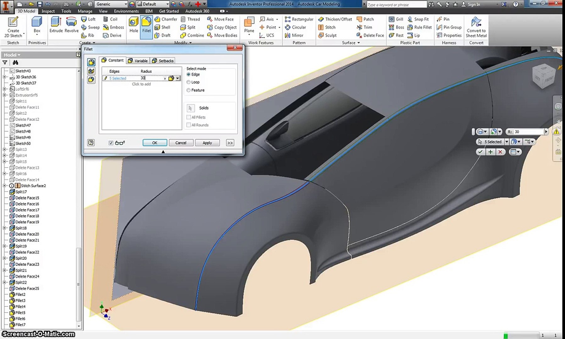Start Create 2D Sketch tool

(x=13, y=27)
